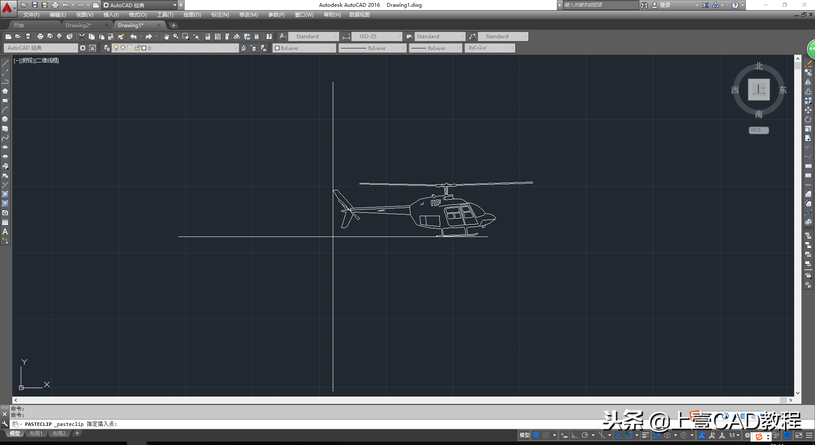
Task: Click the Save icon in standard toolbar
Action: 28,37
